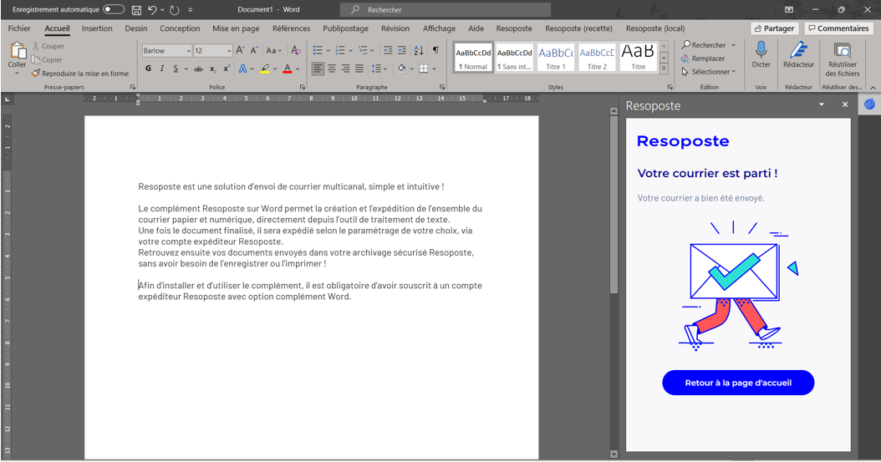Screen dimensions: 881x462
Task: Click in the Rechercher search box
Action: pos(445,9)
